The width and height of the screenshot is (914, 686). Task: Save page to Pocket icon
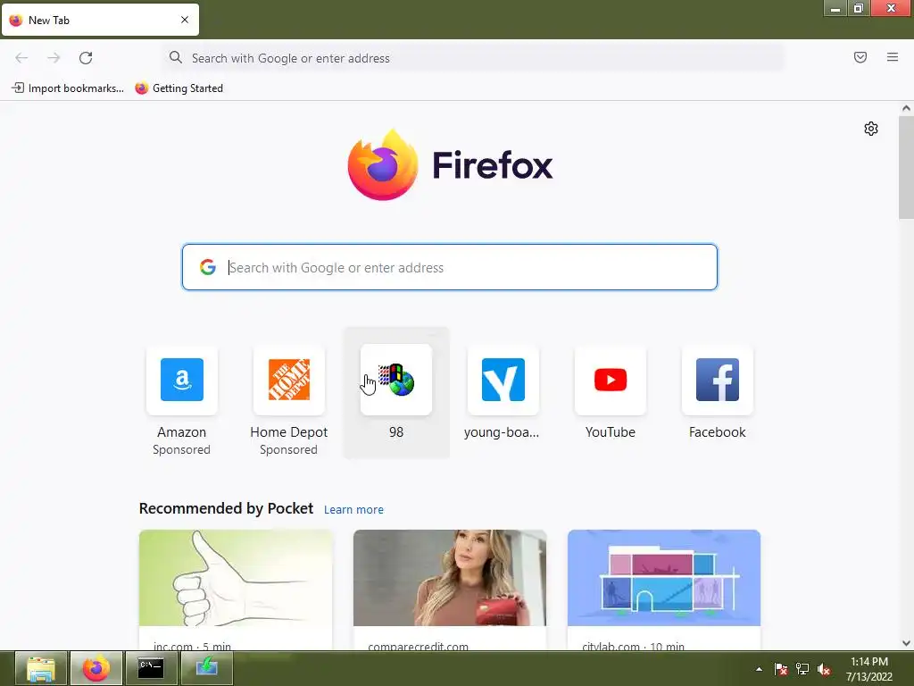[x=860, y=57]
